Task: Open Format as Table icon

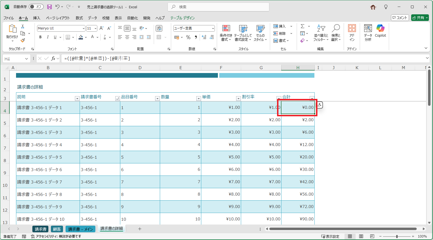Action: pos(243,29)
